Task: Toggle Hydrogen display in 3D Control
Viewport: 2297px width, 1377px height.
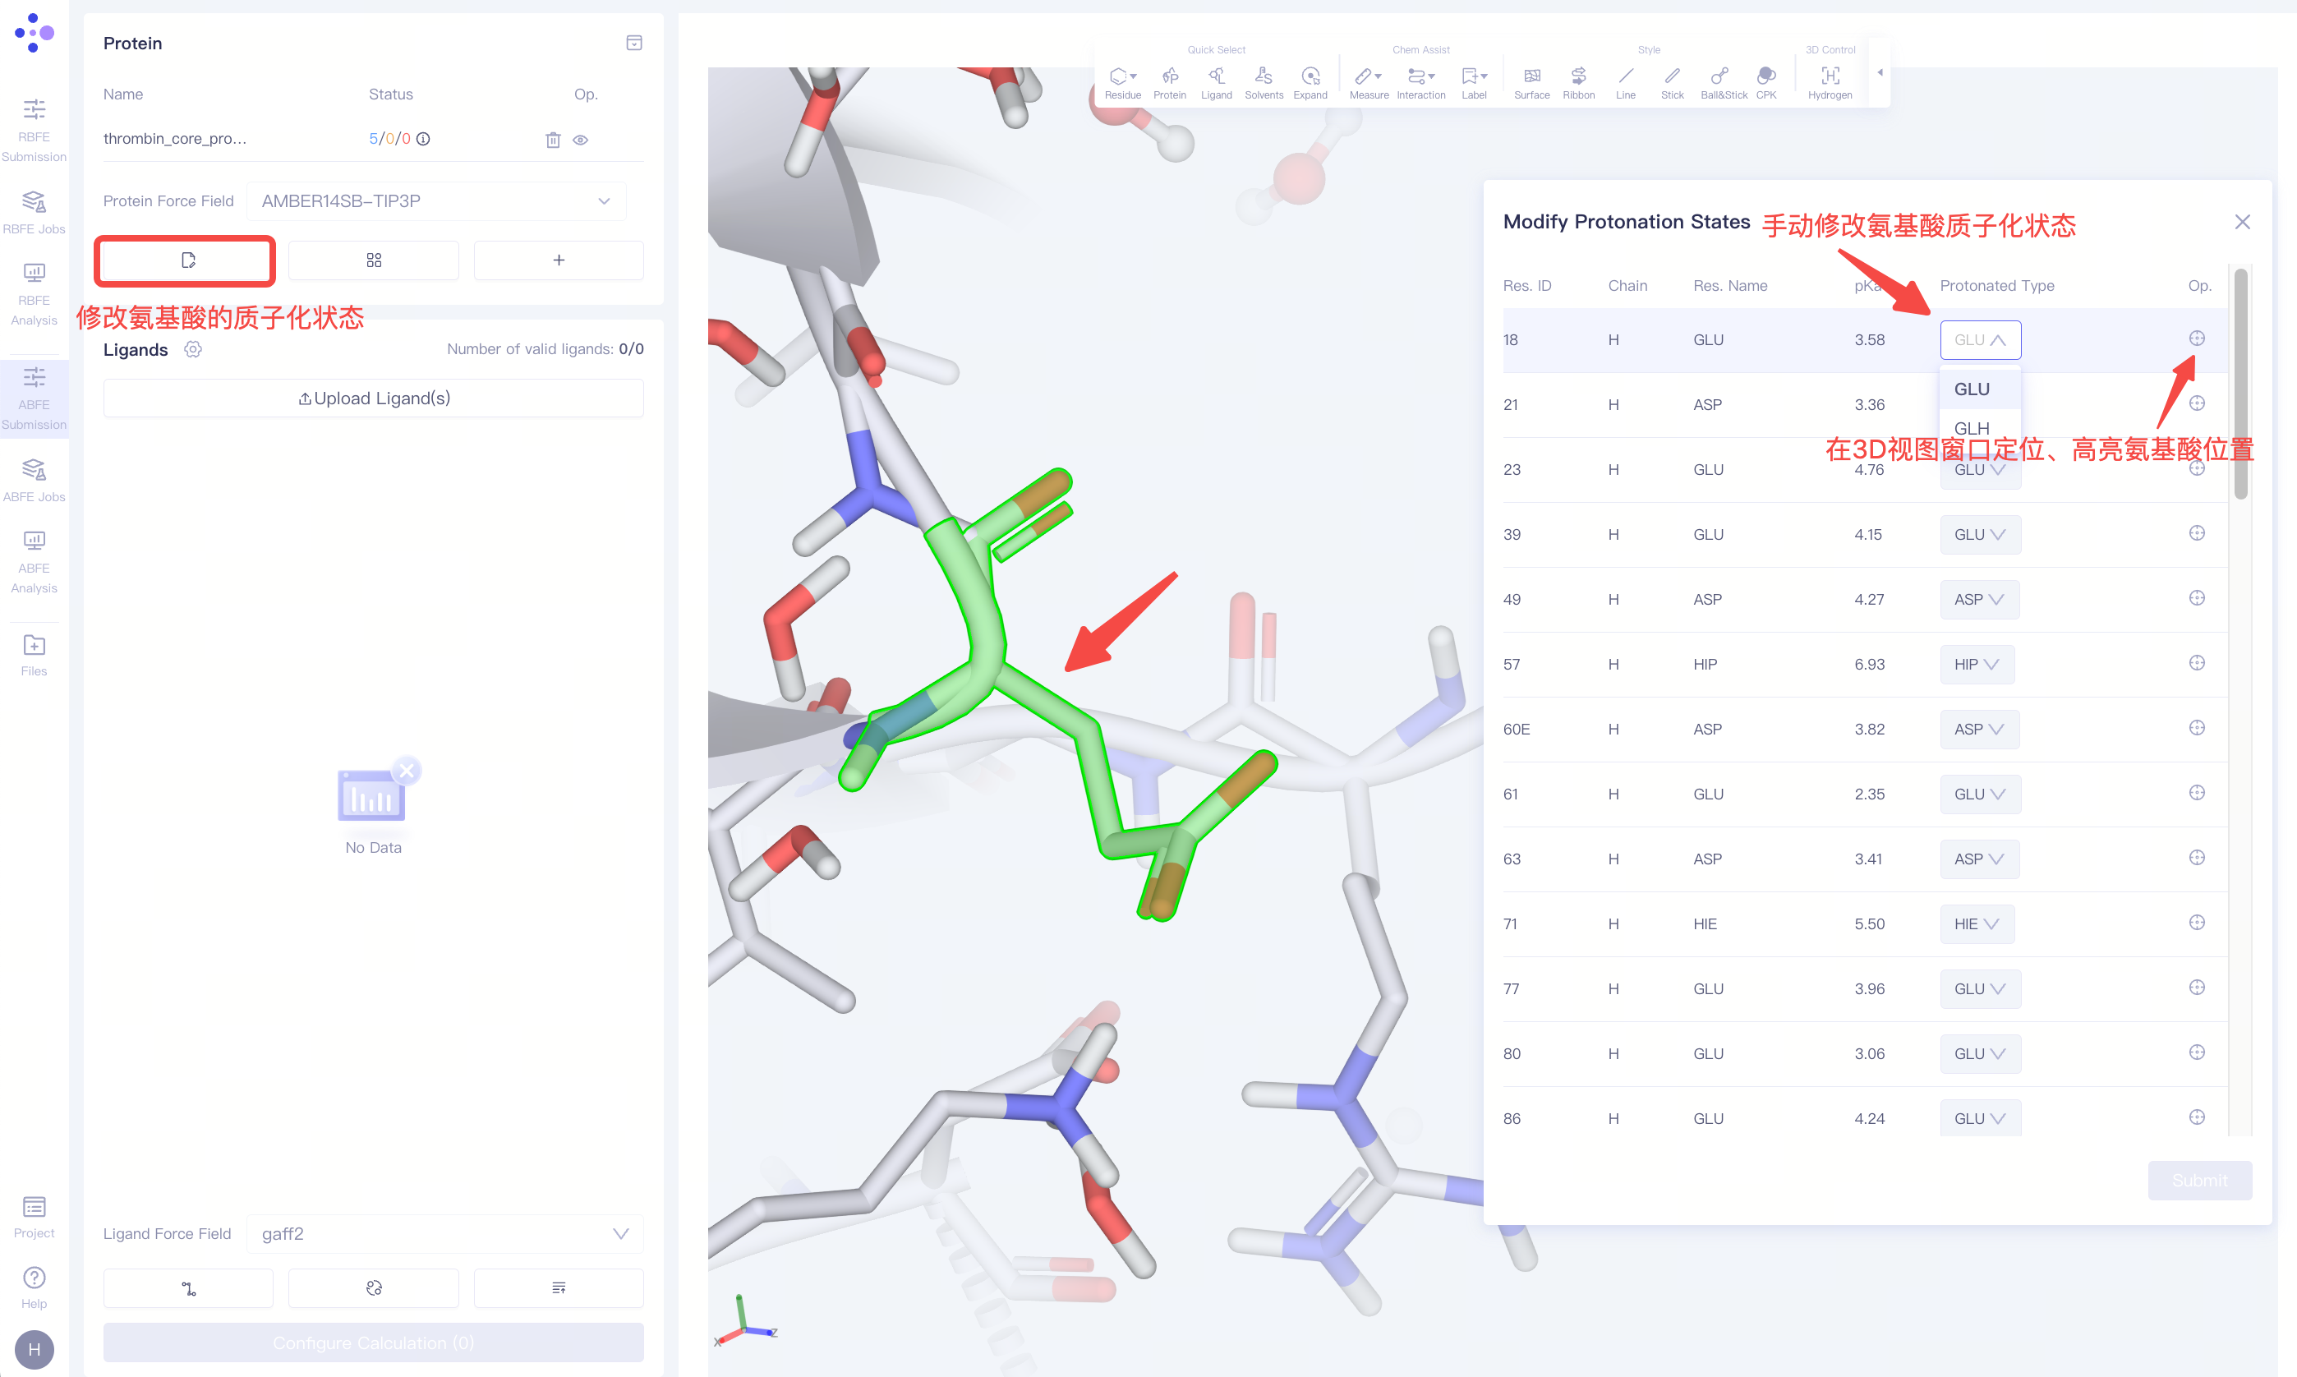Action: tap(1830, 77)
